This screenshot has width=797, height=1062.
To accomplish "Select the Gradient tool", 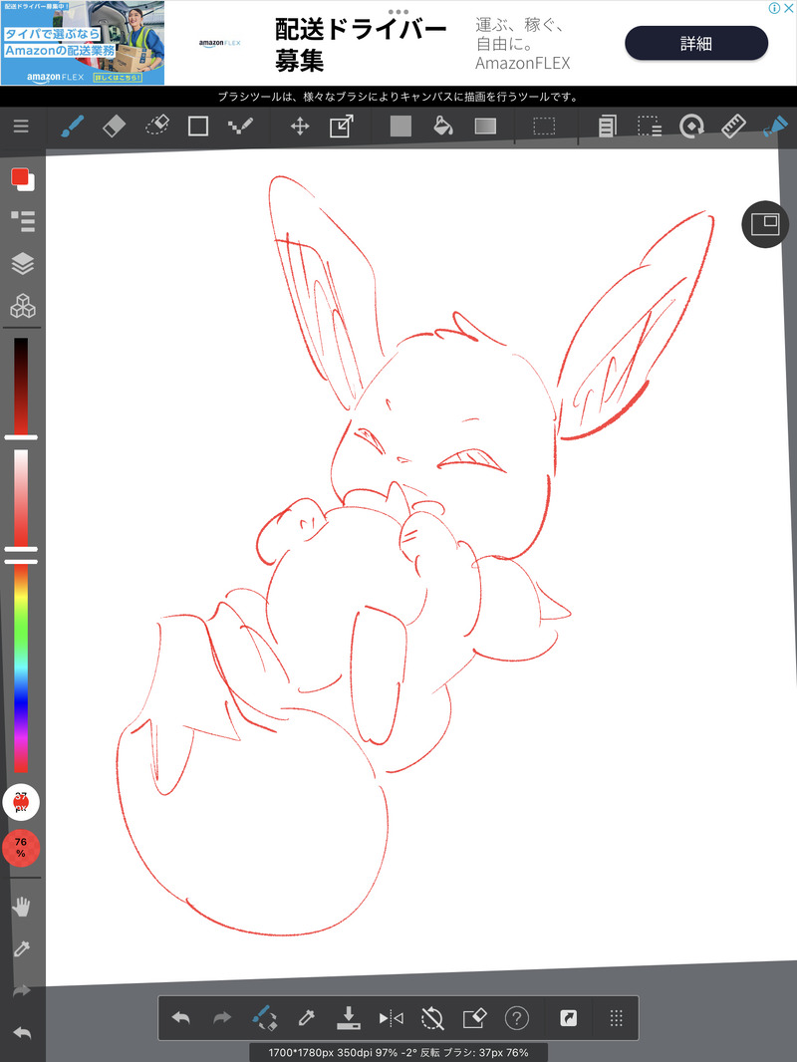I will tap(485, 126).
